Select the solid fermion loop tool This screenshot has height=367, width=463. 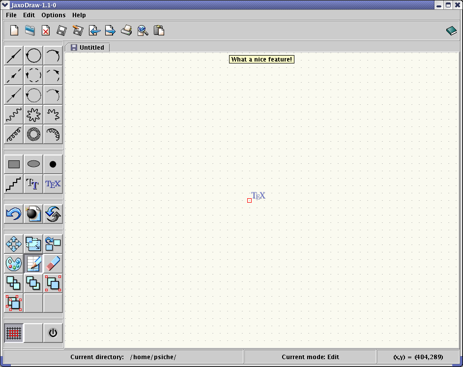(33, 56)
